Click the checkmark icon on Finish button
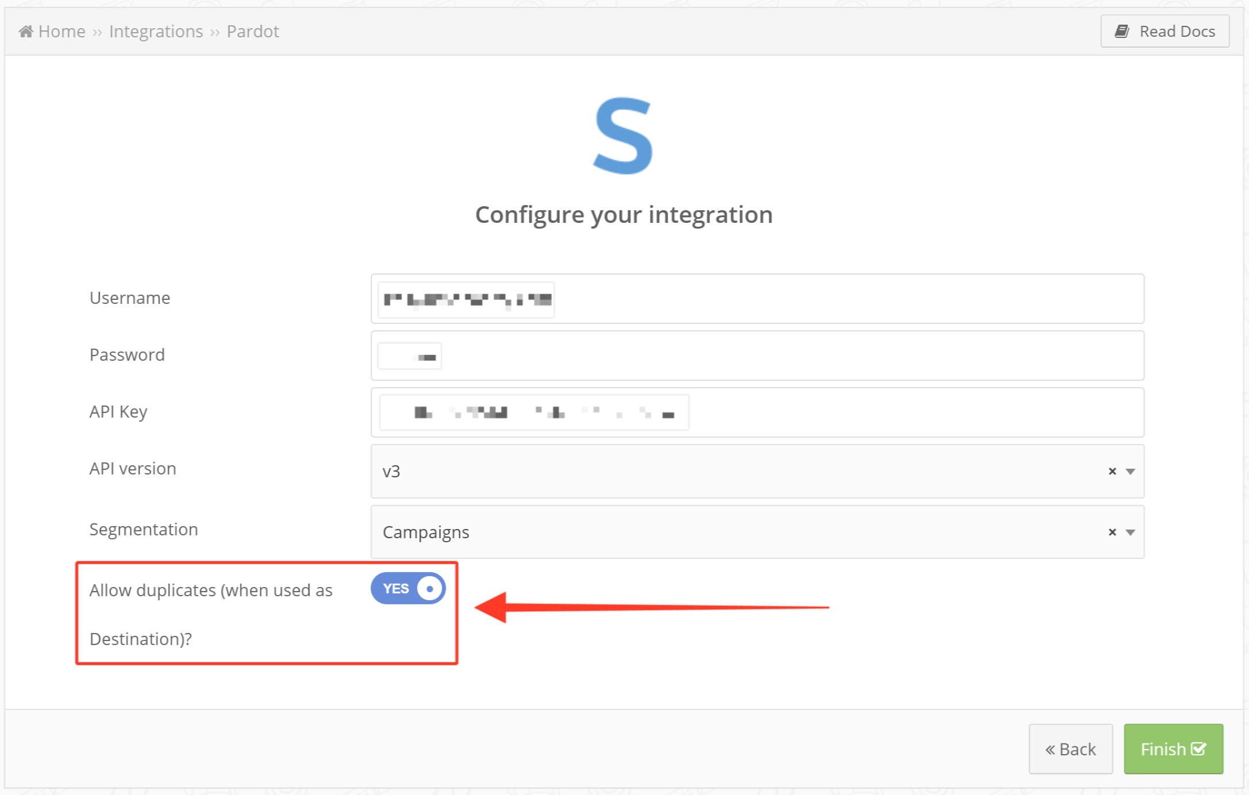The height and width of the screenshot is (795, 1249). 1198,748
